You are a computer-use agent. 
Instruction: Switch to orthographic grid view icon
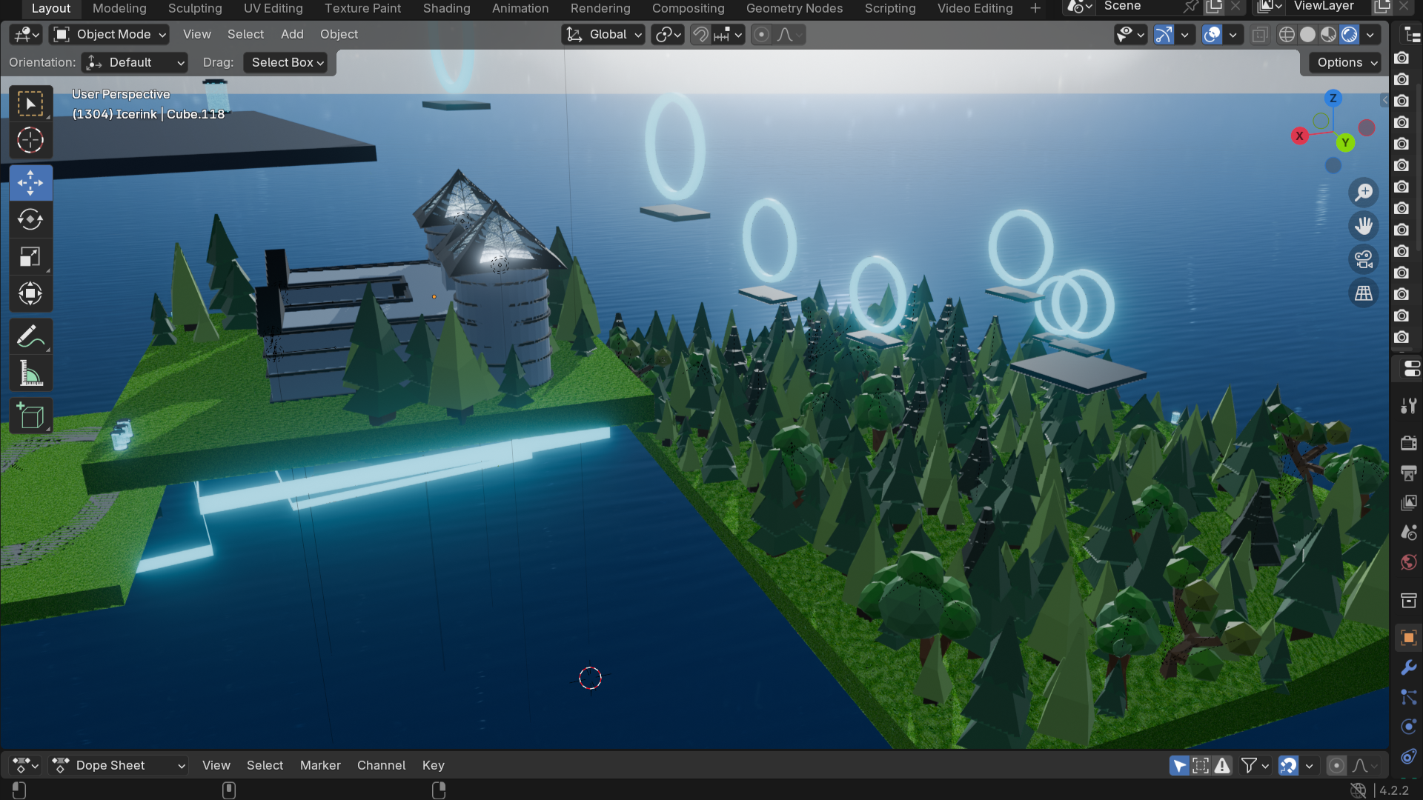pyautogui.click(x=1364, y=293)
